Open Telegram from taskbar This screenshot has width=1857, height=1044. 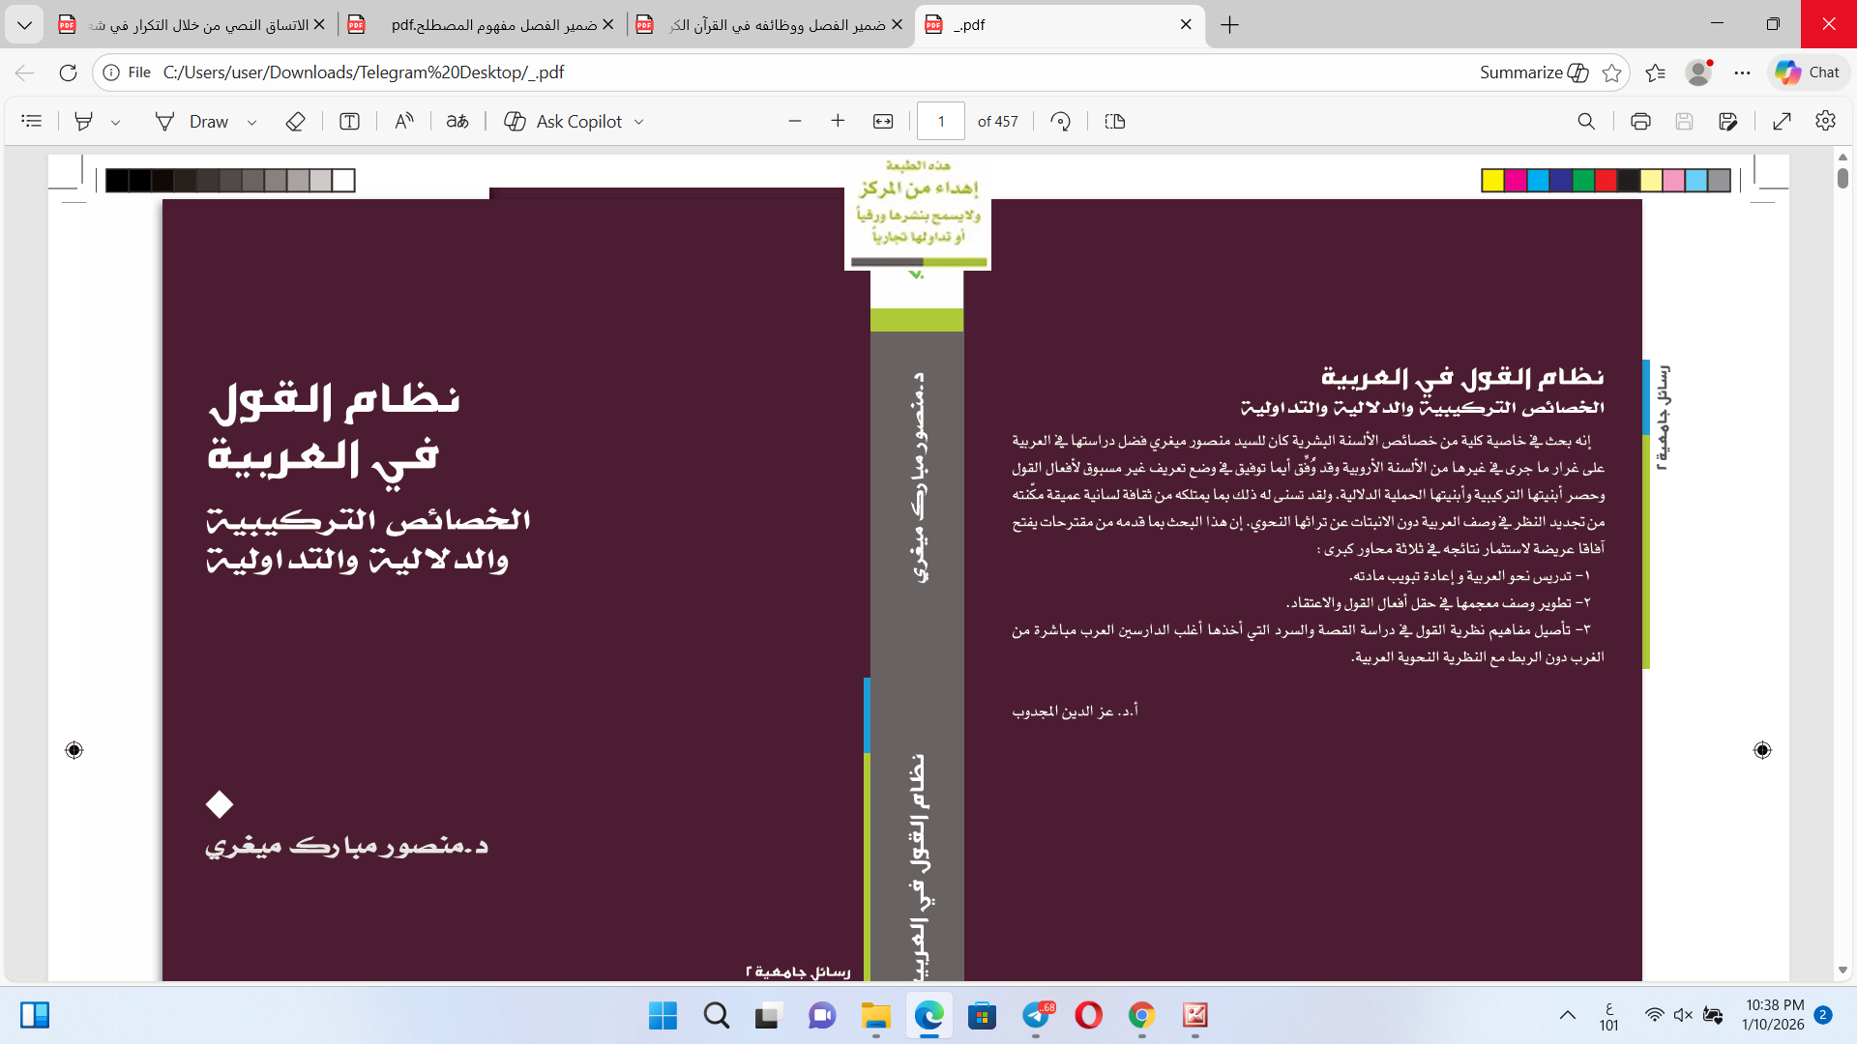pos(1037,1016)
